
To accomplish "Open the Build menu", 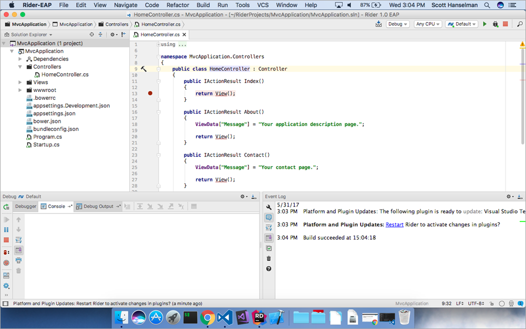I will coord(203,5).
